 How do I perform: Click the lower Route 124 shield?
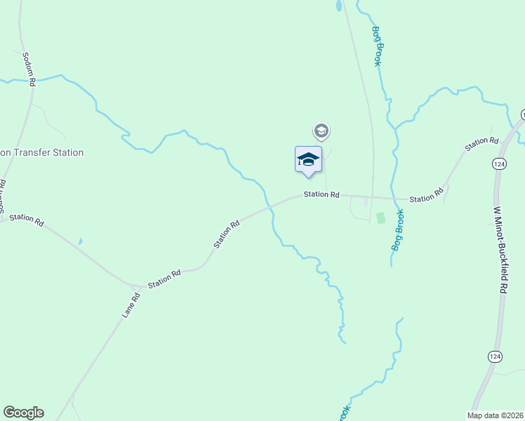[495, 356]
